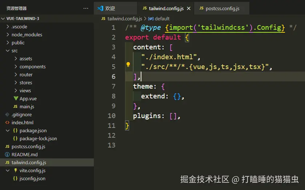The height and width of the screenshot is (190, 305).
Task: Click the git icon beside .gitignore
Action: 7,114
